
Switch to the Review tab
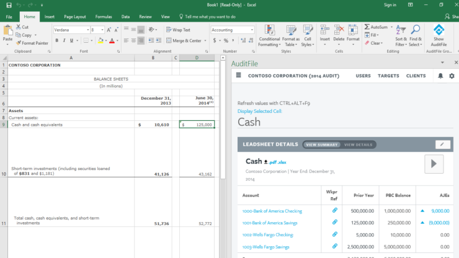146,17
